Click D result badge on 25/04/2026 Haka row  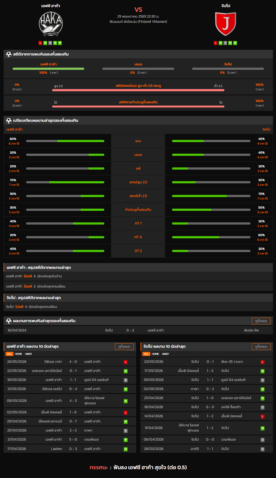coord(126,431)
